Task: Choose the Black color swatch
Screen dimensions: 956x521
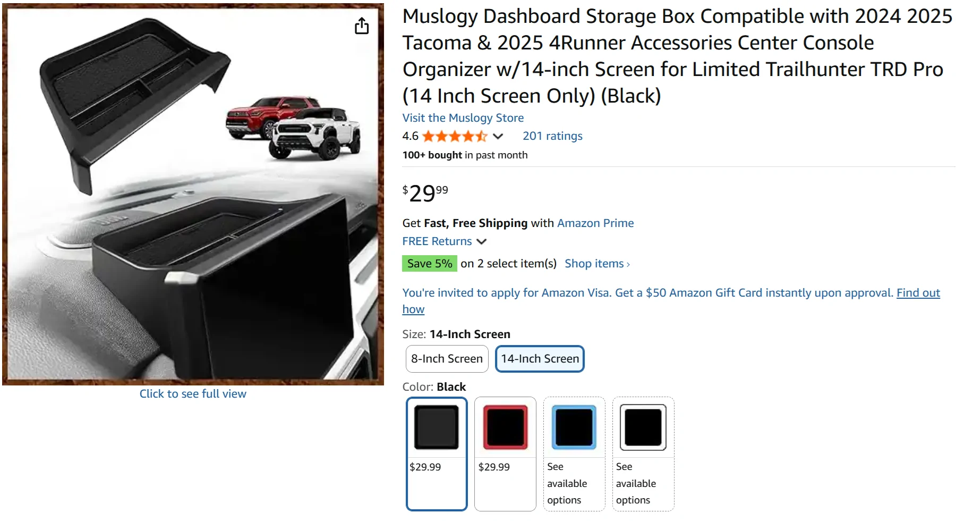Action: coord(437,427)
